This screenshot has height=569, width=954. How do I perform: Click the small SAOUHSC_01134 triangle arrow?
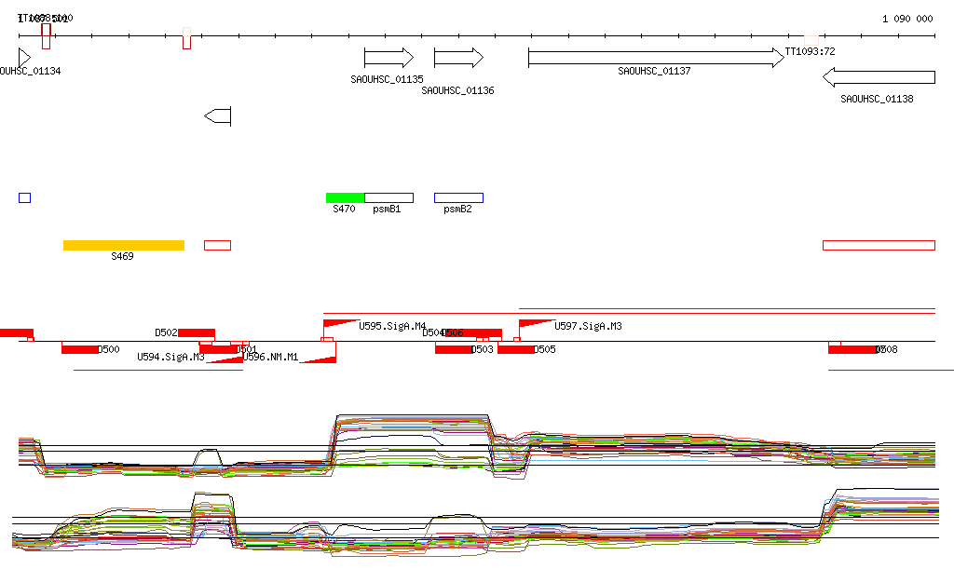coord(24,58)
